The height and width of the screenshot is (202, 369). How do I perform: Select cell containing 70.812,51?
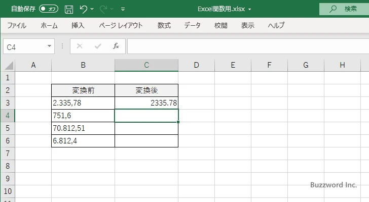(x=83, y=128)
